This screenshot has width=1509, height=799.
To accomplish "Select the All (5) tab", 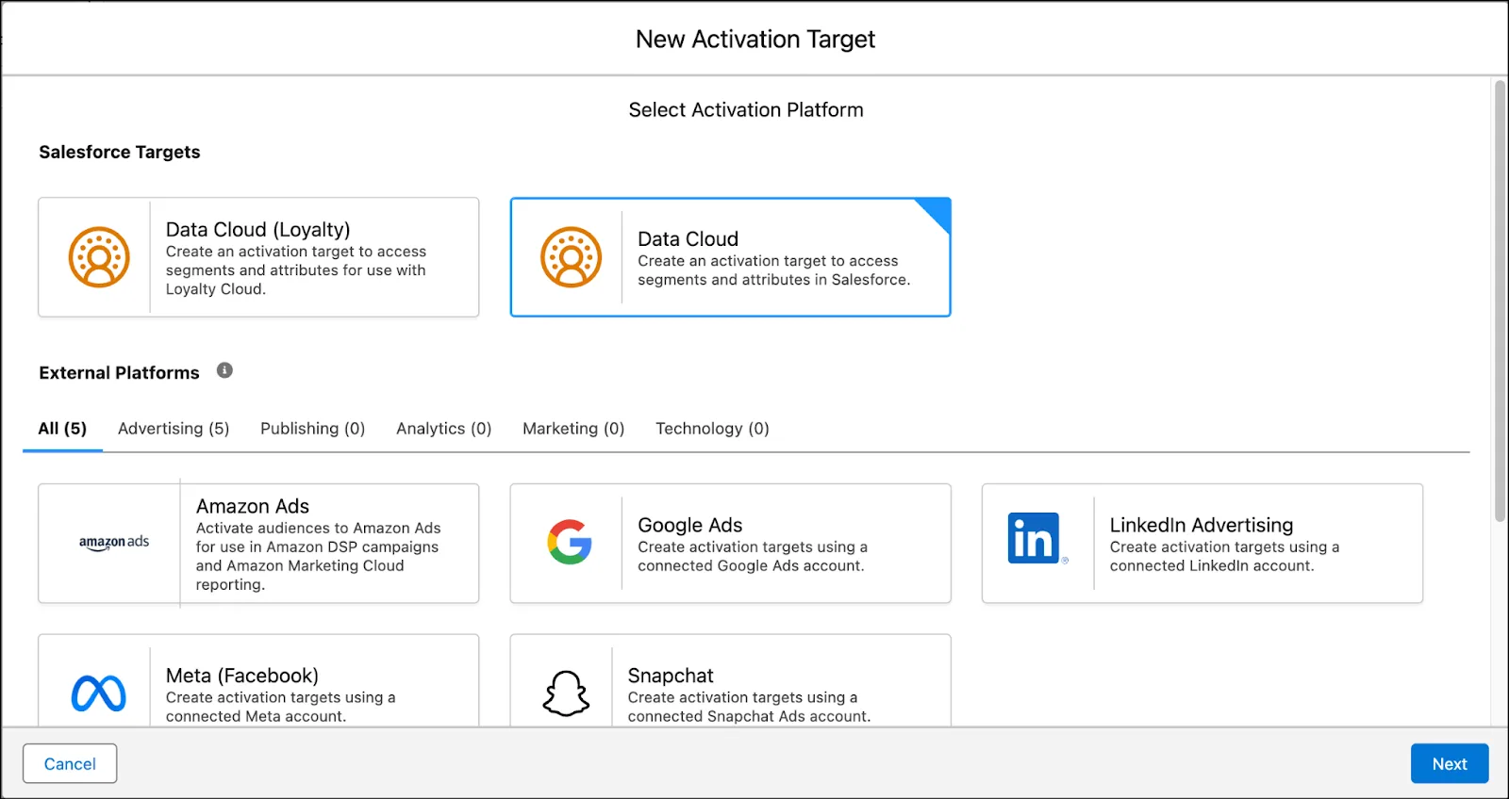I will 62,429.
